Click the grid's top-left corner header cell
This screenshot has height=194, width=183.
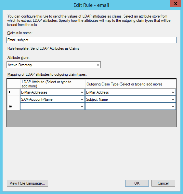coord(13,84)
